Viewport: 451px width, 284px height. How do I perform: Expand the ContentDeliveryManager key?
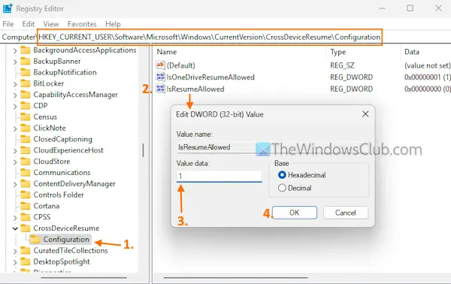coord(15,184)
